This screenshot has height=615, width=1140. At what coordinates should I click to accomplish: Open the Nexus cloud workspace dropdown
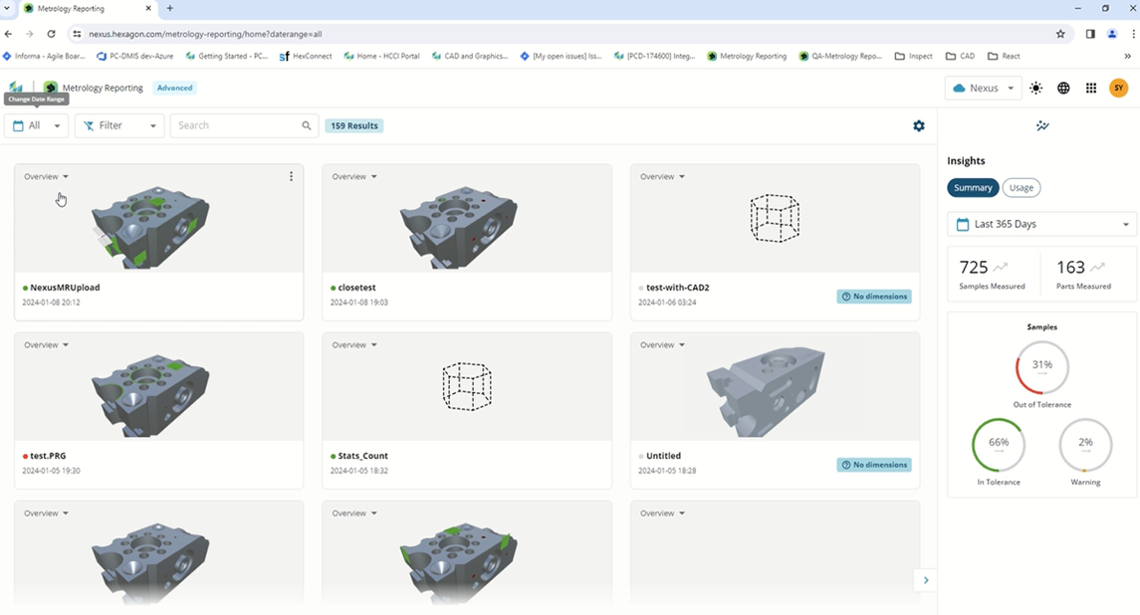pyautogui.click(x=982, y=88)
